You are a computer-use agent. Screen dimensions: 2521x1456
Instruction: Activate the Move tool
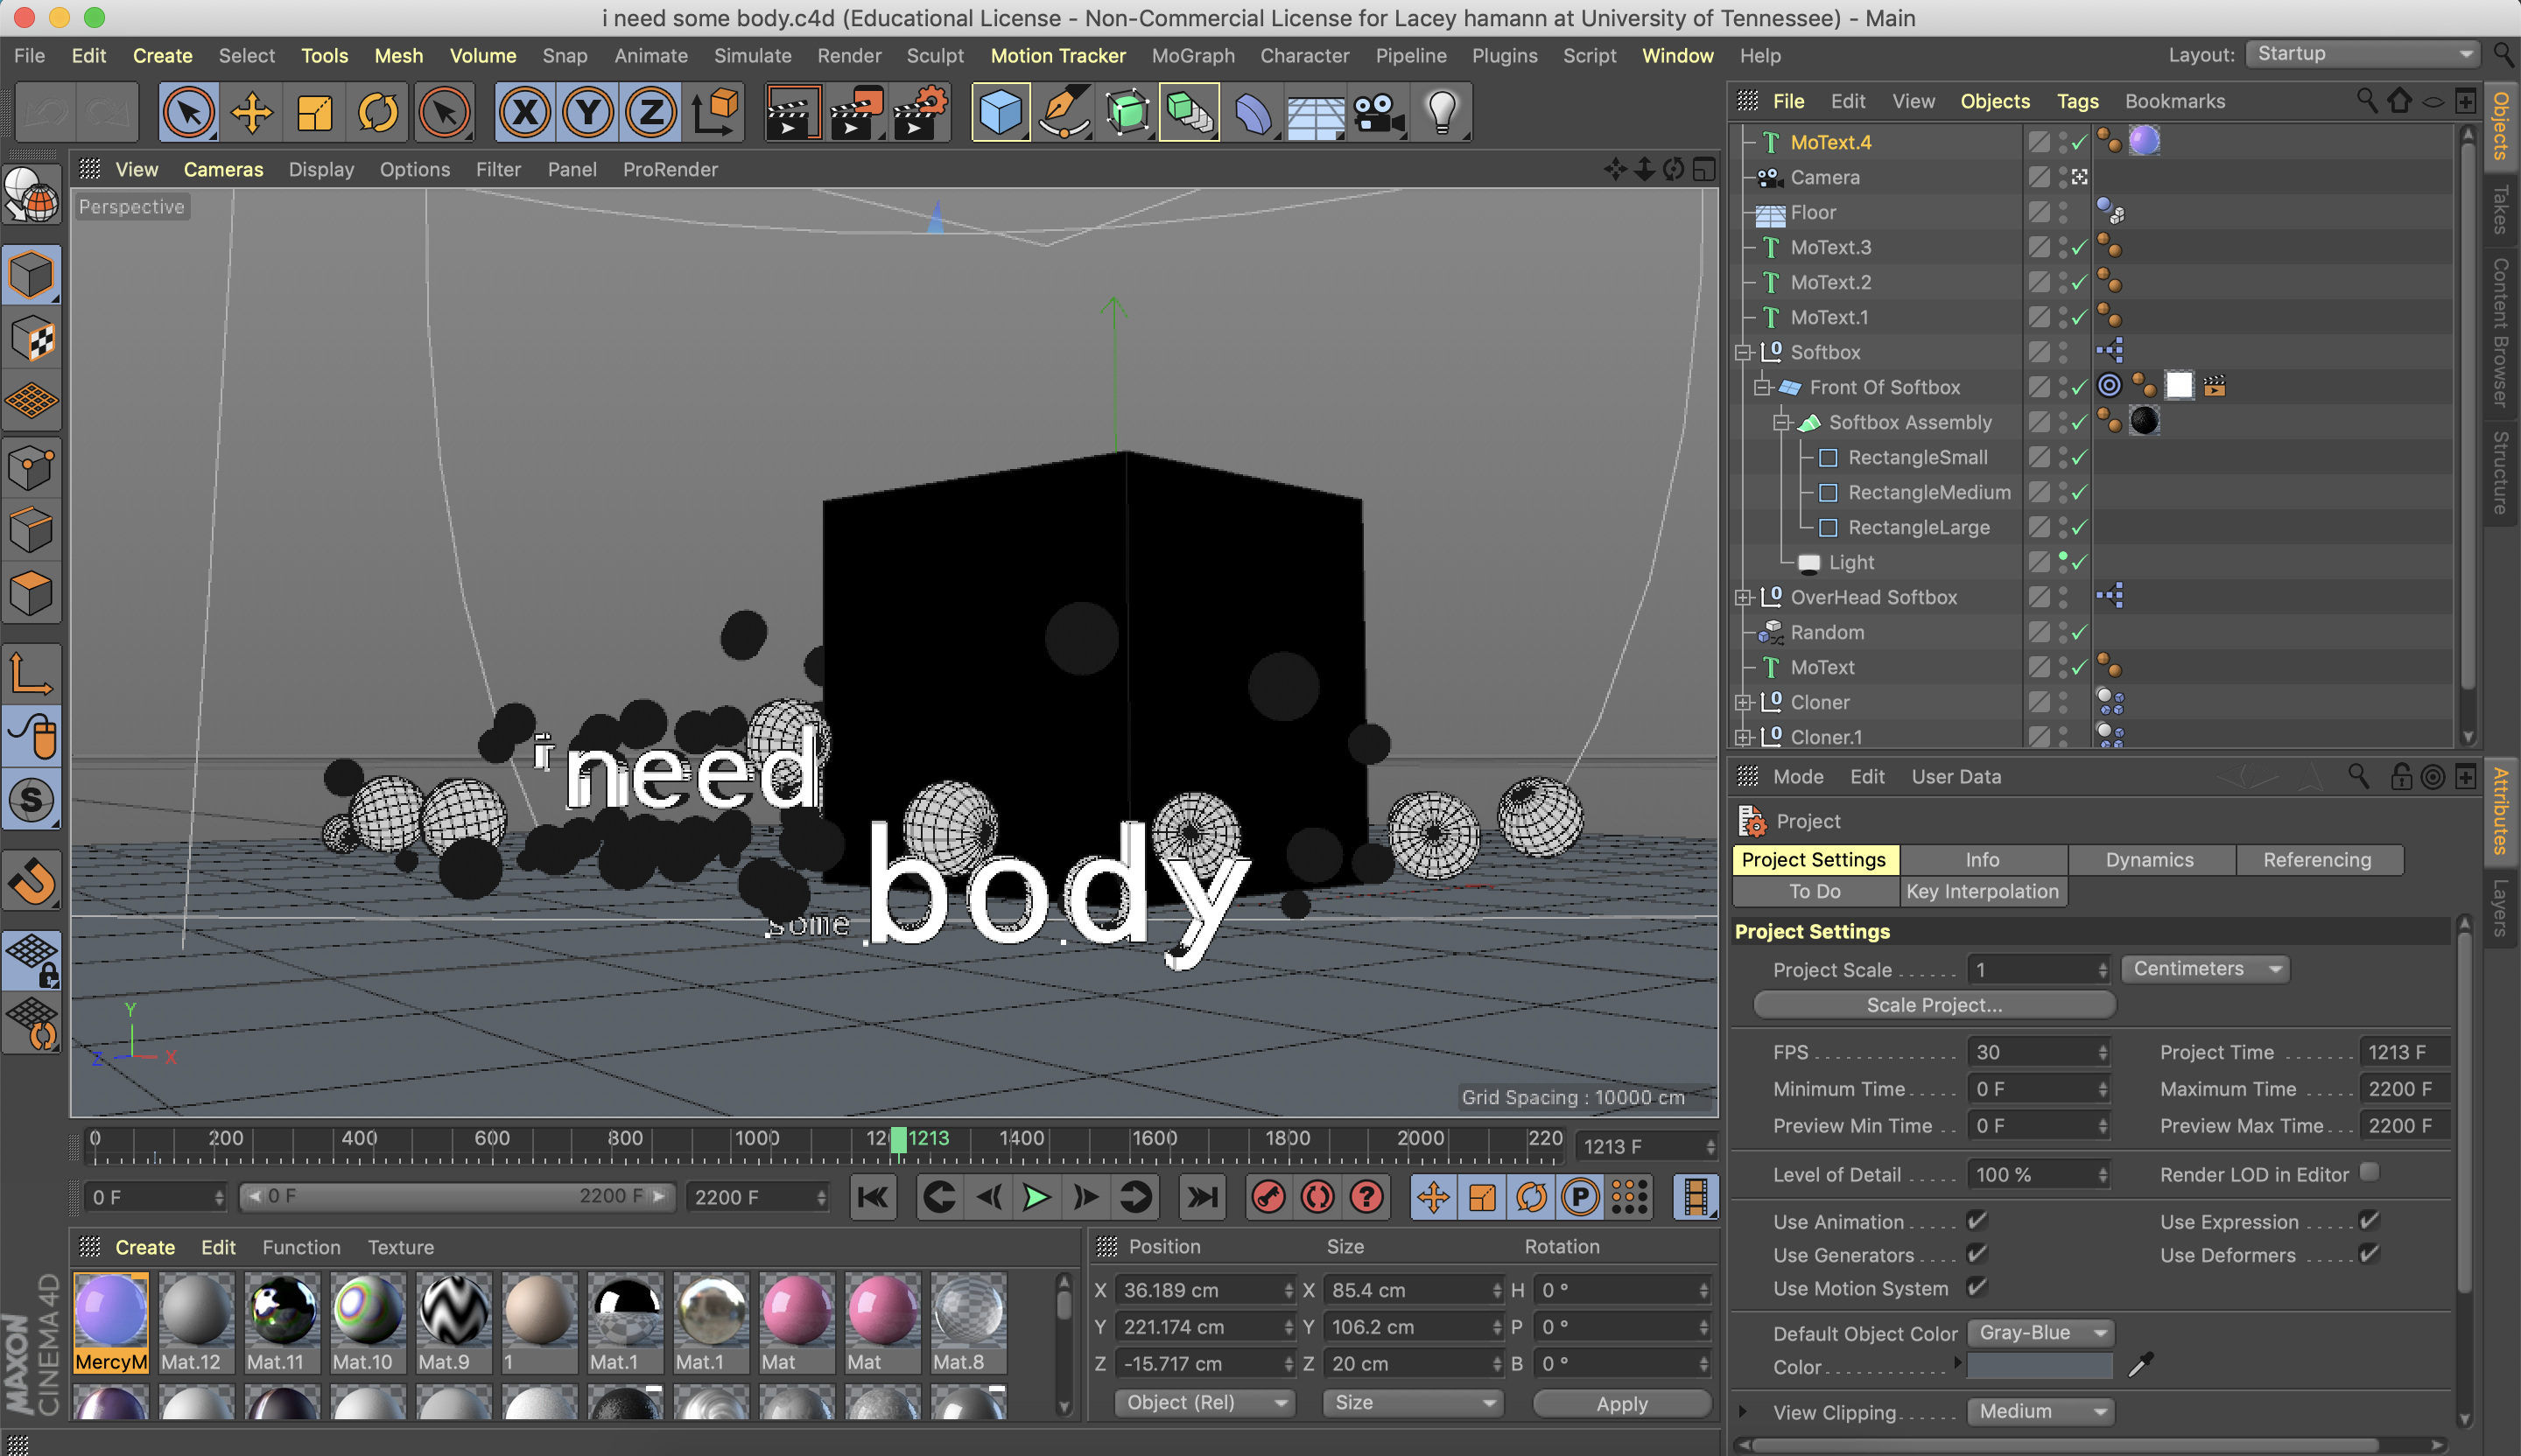coord(251,112)
